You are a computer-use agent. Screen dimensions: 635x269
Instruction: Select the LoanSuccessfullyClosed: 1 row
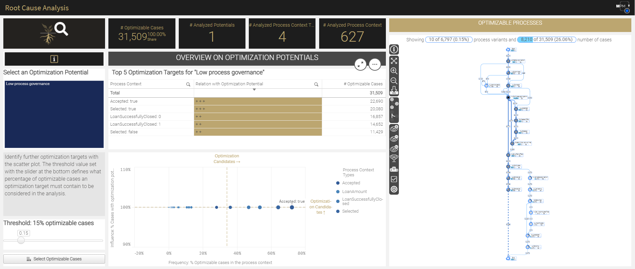point(247,124)
